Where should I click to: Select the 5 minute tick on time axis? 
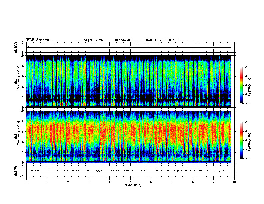(x=130, y=182)
